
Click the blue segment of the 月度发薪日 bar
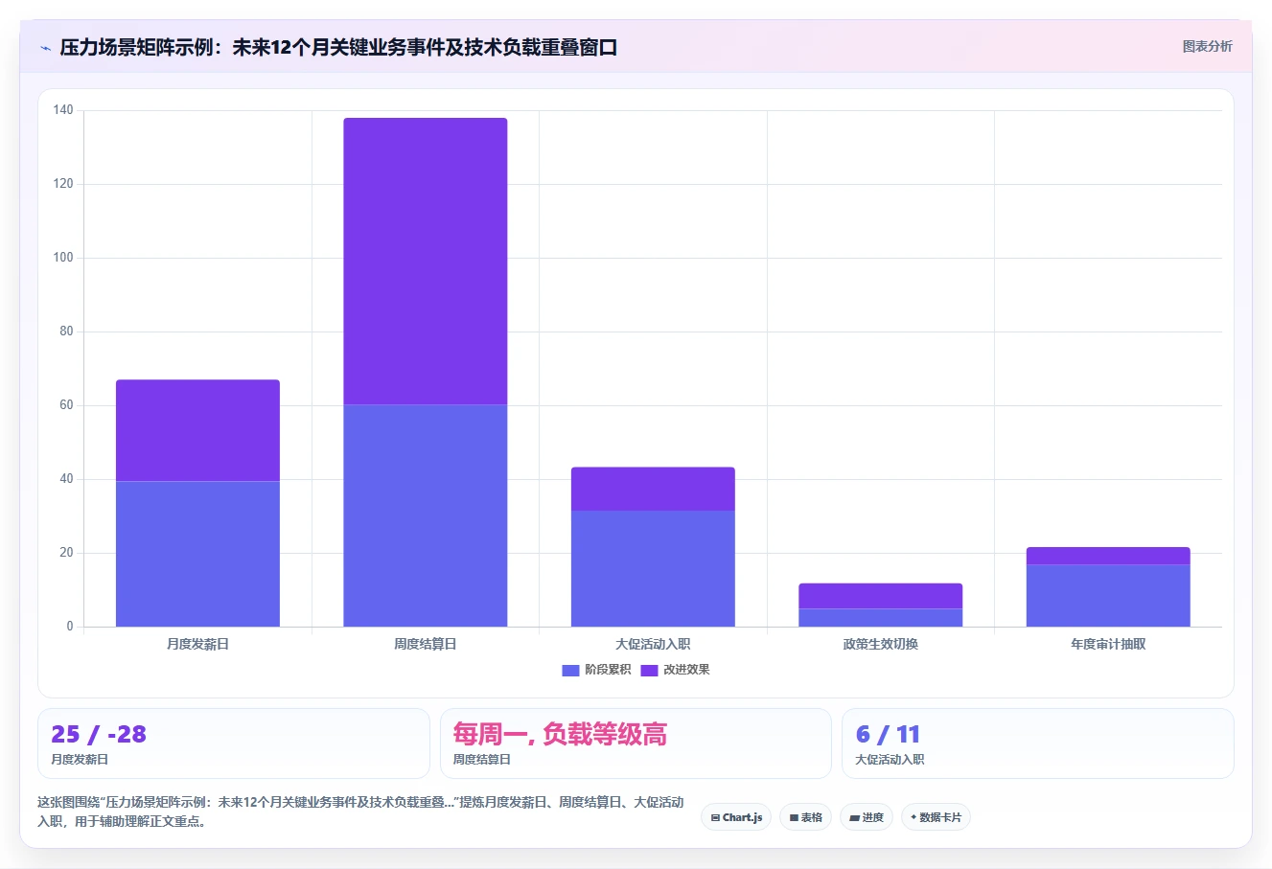pyautogui.click(x=197, y=554)
